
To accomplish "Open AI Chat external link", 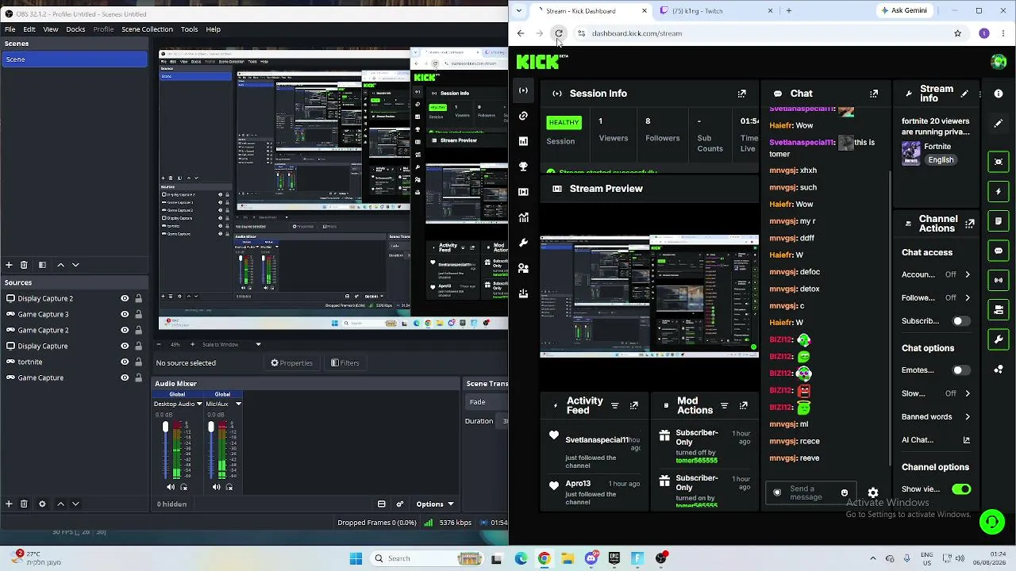I will 966,440.
